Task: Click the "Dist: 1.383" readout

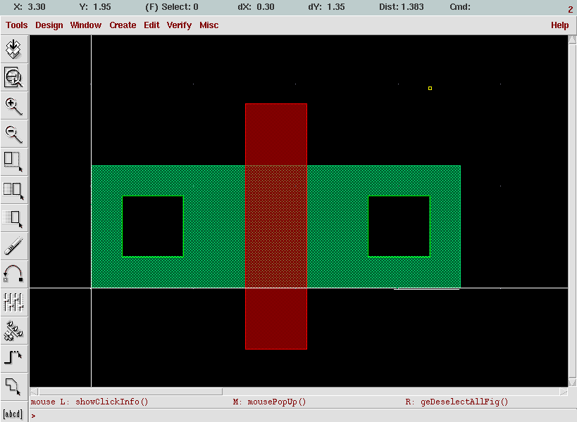Action: pyautogui.click(x=402, y=7)
